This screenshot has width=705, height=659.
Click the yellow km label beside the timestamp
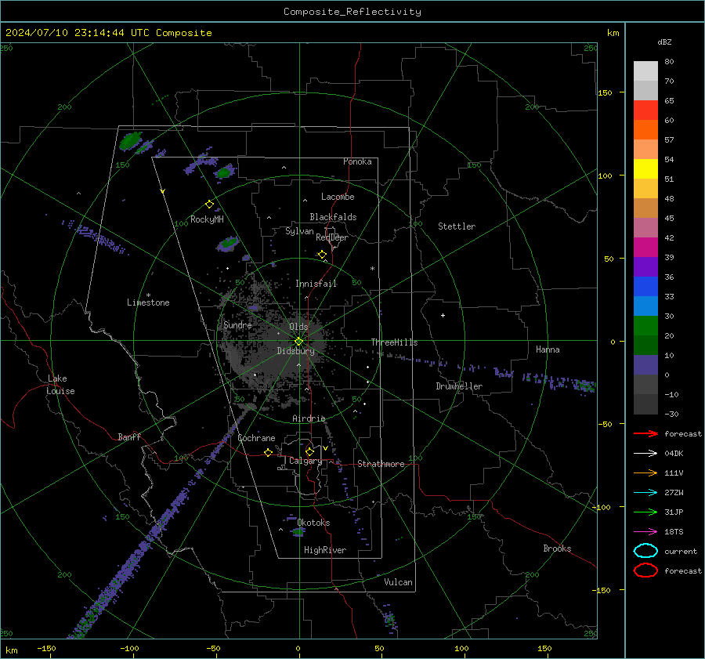tap(613, 33)
